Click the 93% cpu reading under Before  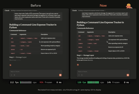click(41, 82)
